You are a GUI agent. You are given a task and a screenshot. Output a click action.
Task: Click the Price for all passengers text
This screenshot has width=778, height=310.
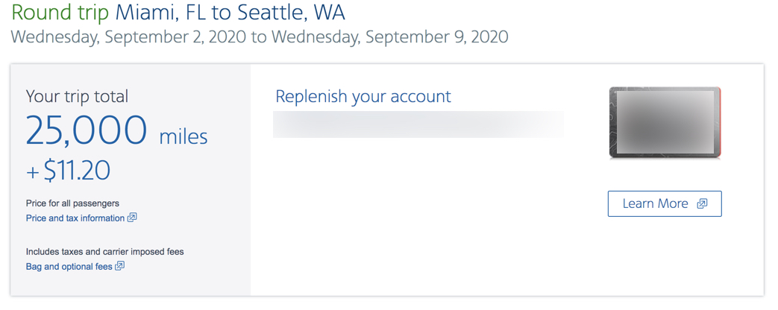(72, 203)
